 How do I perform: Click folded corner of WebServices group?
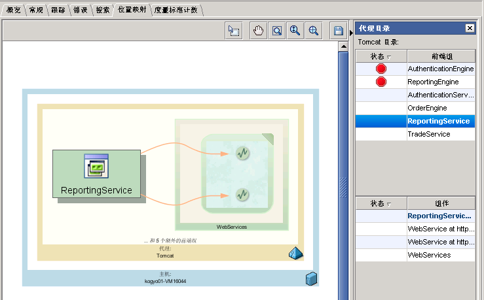pyautogui.click(x=269, y=139)
